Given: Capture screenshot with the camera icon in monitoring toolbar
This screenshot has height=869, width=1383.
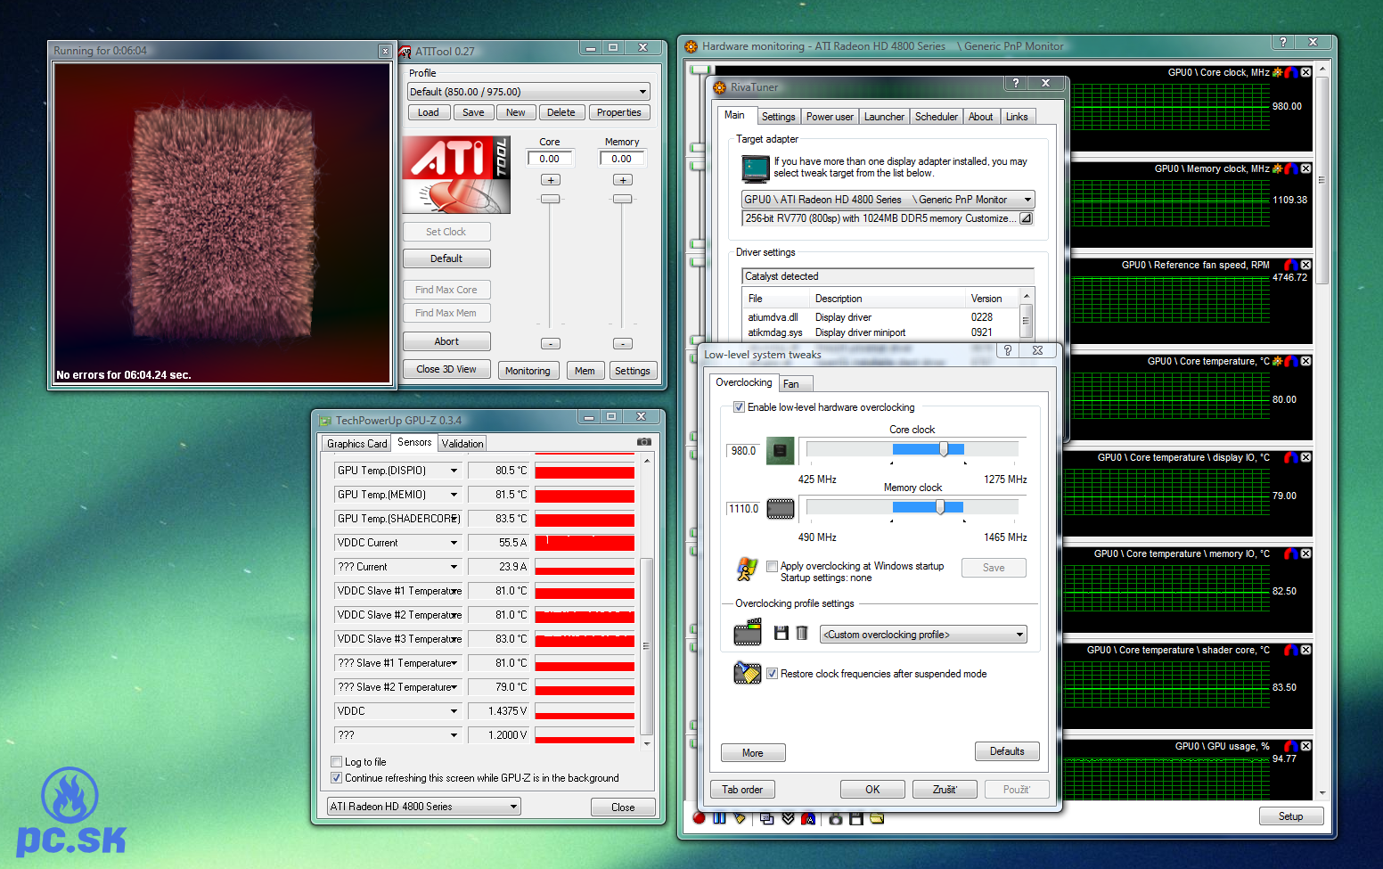Looking at the screenshot, I should pyautogui.click(x=836, y=818).
